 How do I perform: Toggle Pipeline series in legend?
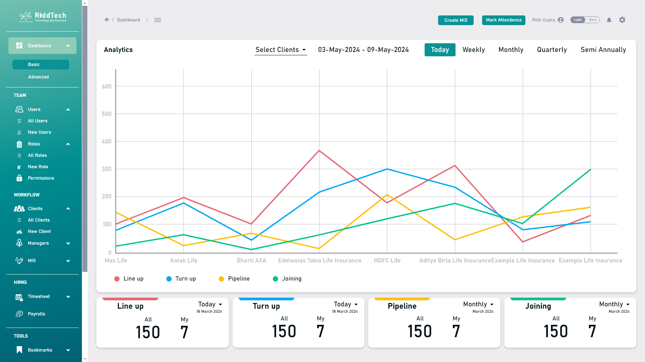234,279
